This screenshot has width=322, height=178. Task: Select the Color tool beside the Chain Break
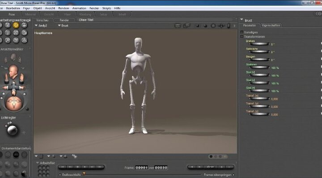(24, 33)
